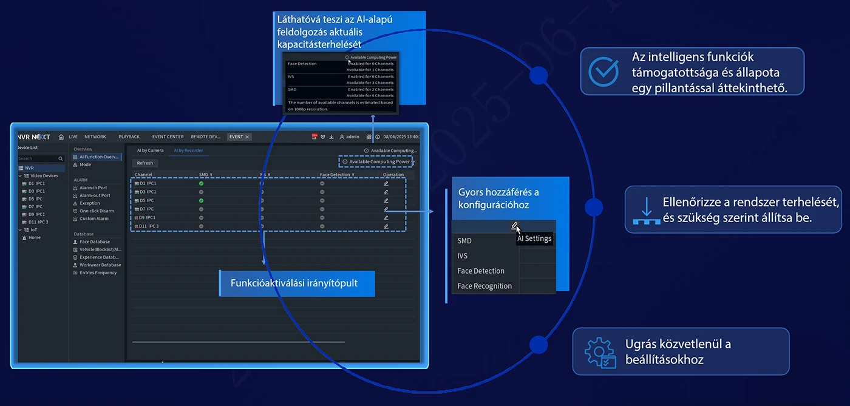Click the search magnifier in Device List

coord(60,158)
